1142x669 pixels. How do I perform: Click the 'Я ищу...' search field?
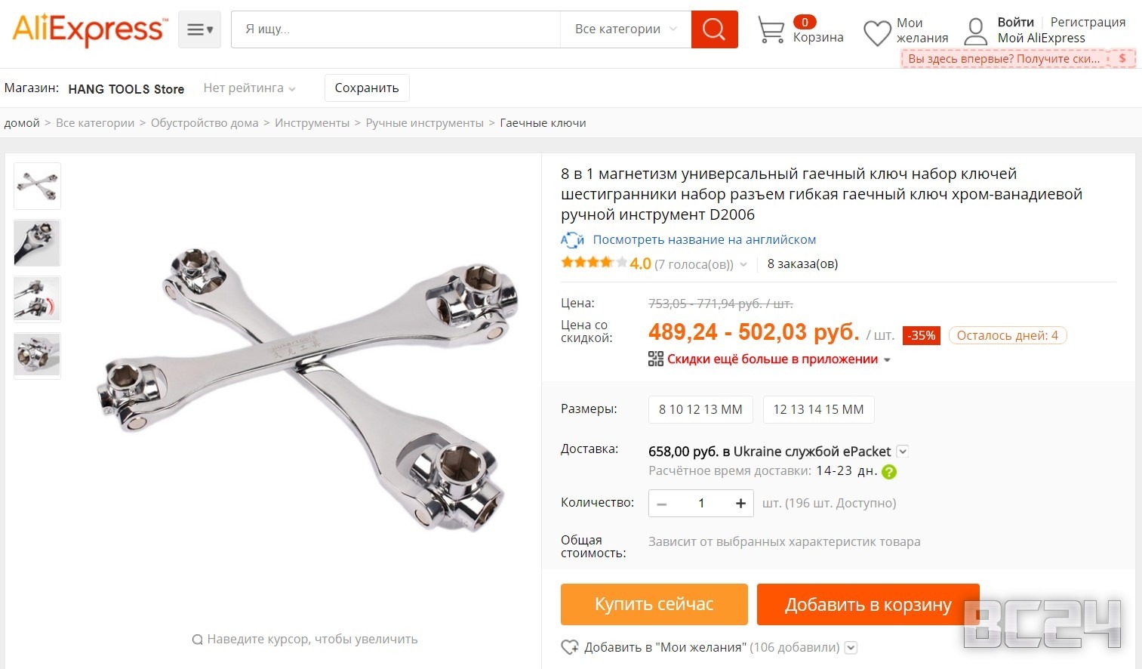pyautogui.click(x=396, y=29)
